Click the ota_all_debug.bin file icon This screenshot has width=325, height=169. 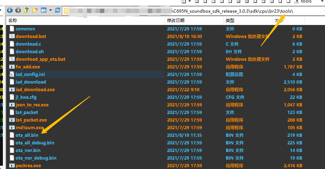12,143
